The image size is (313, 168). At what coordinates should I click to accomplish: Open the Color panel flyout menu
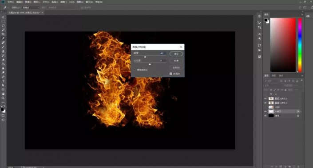[x=302, y=15]
